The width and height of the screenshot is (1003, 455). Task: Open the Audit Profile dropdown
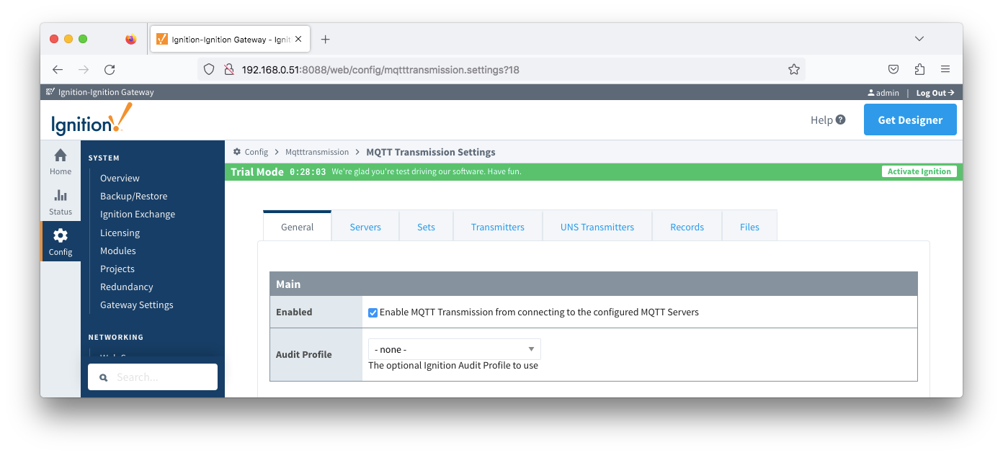point(454,349)
